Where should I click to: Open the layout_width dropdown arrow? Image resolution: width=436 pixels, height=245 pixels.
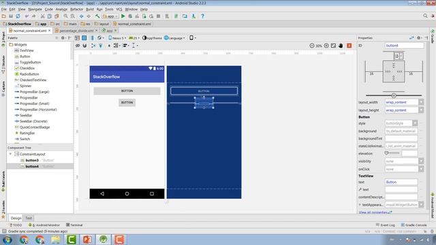pos(421,102)
